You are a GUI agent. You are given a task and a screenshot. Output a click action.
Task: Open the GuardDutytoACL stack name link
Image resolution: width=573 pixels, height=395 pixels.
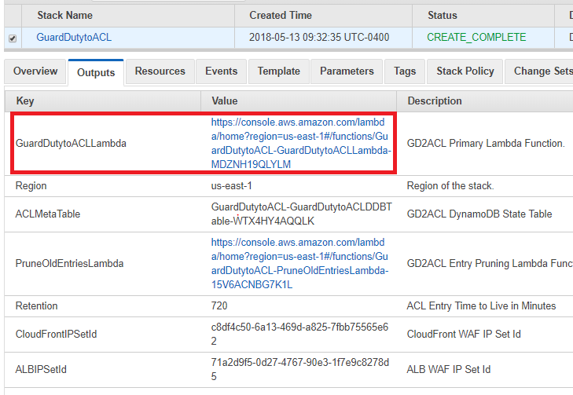coord(74,37)
